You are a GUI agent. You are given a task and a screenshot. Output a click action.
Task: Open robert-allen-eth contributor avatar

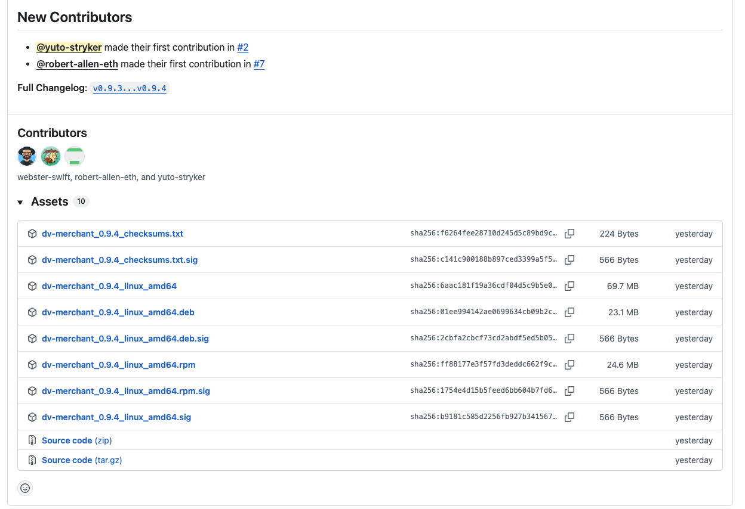(x=51, y=156)
